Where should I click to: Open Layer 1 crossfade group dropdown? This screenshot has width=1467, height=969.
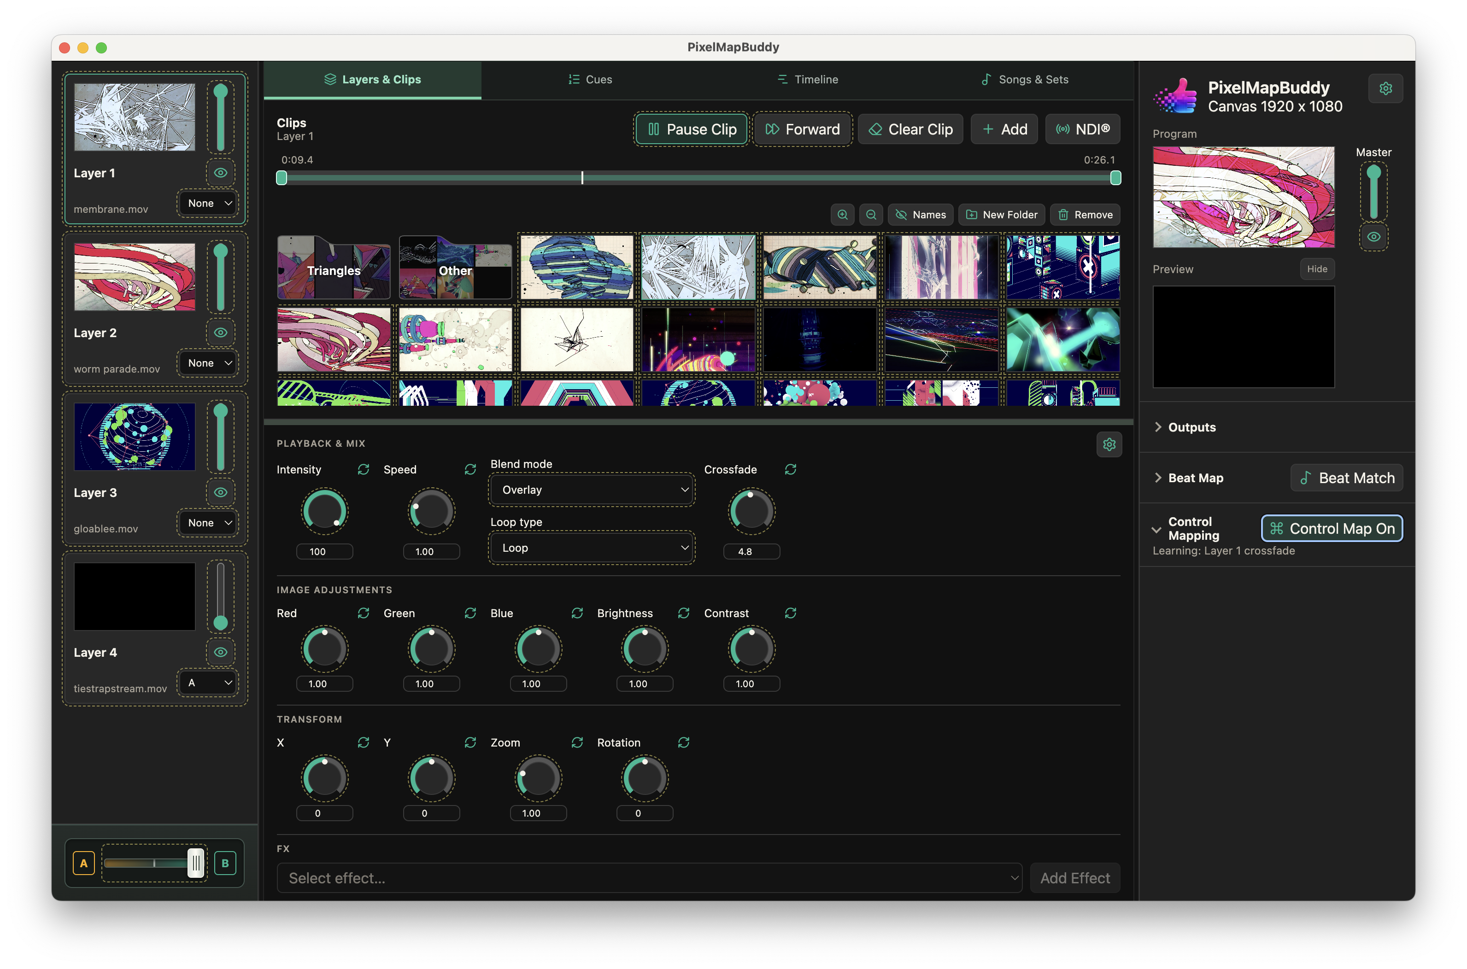pos(208,203)
